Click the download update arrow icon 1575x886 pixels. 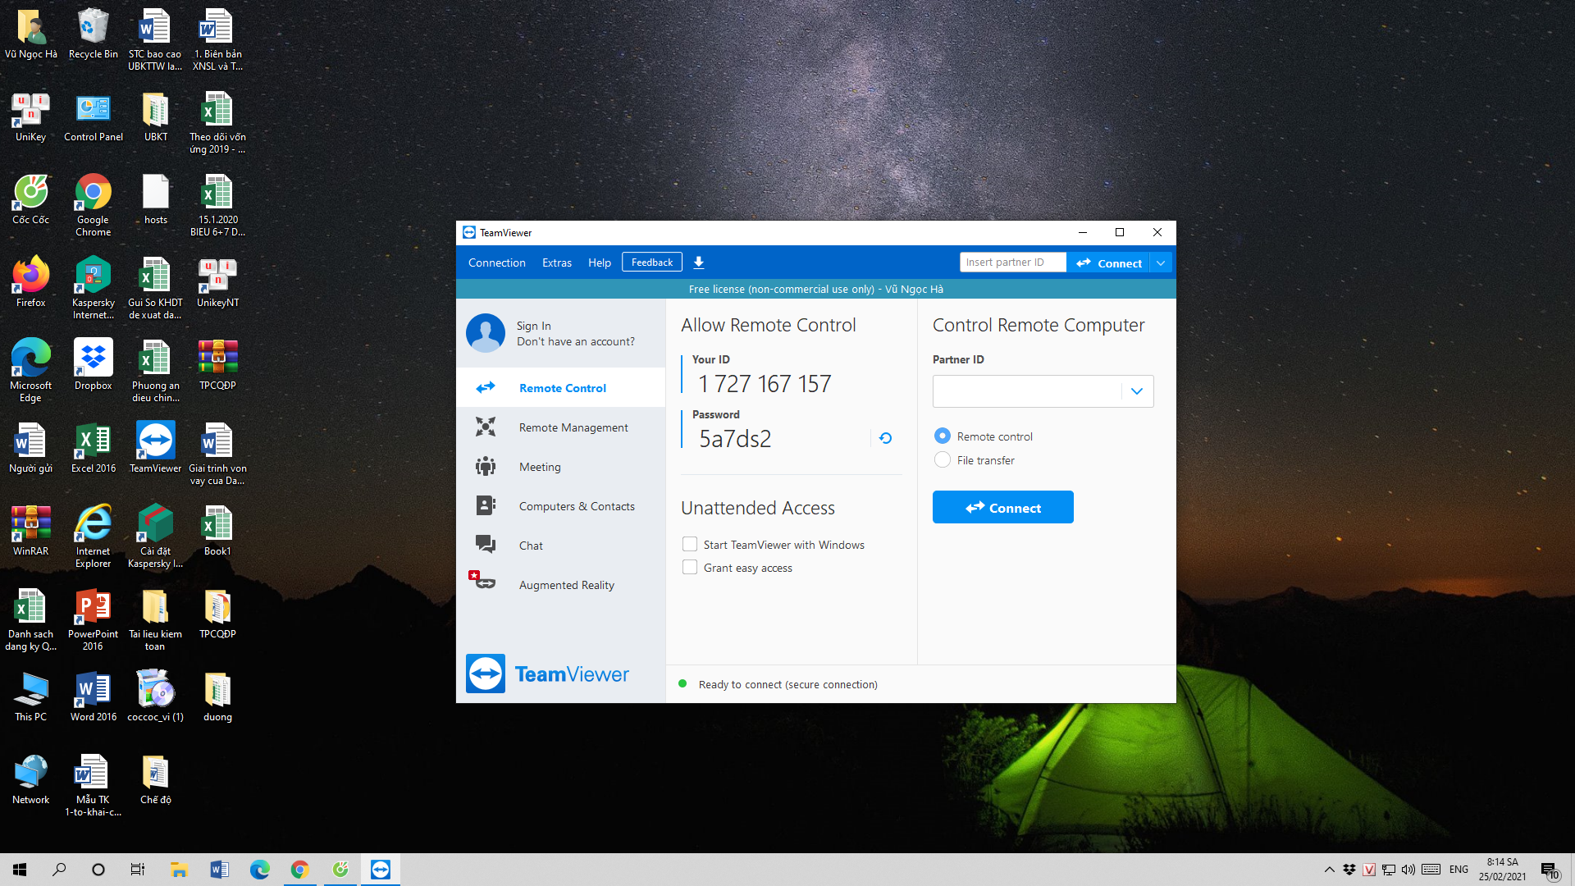pos(699,263)
